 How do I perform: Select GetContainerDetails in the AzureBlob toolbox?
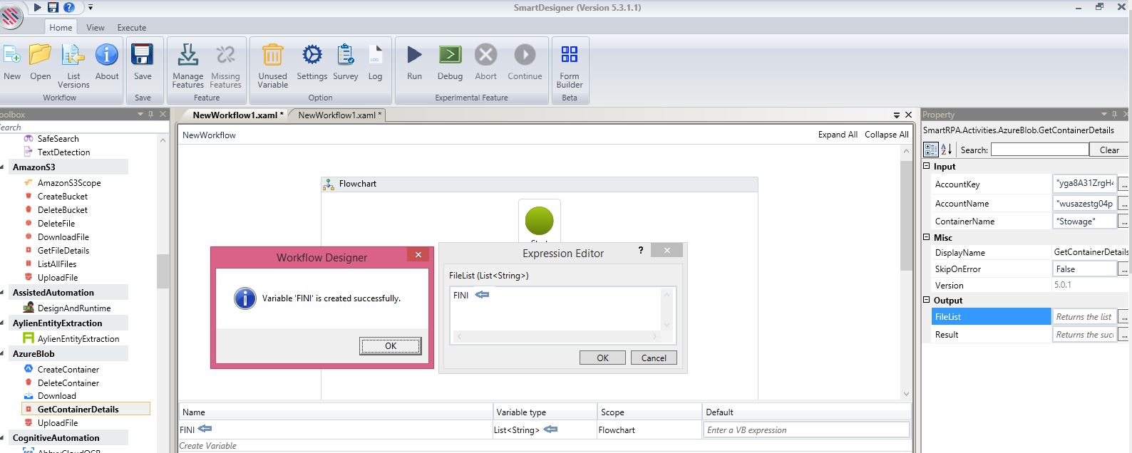click(78, 409)
